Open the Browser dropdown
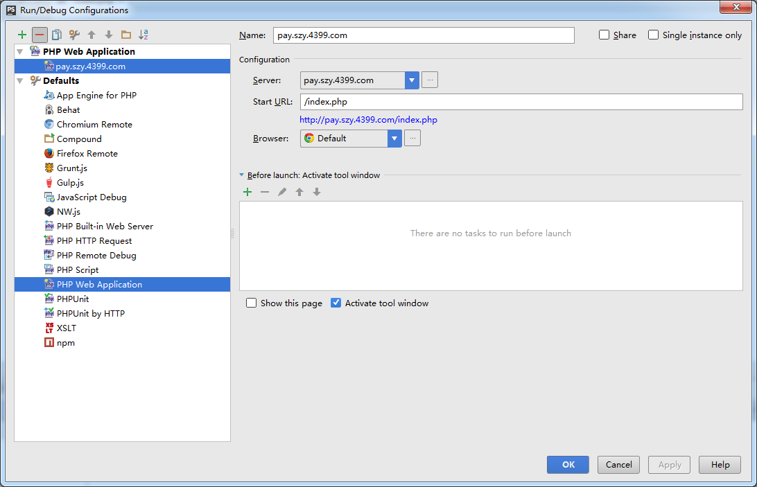 coord(394,138)
